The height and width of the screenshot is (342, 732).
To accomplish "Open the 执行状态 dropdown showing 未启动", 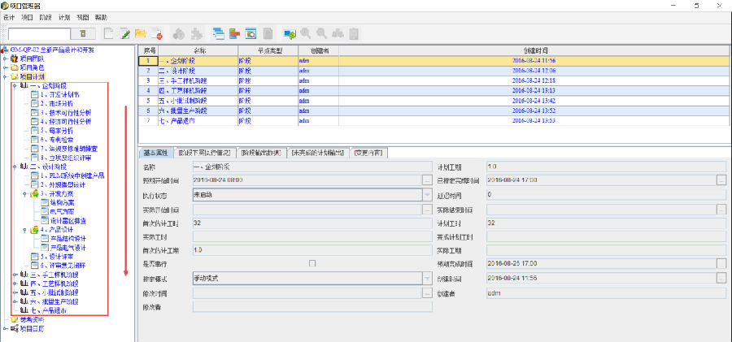I will coord(427,195).
